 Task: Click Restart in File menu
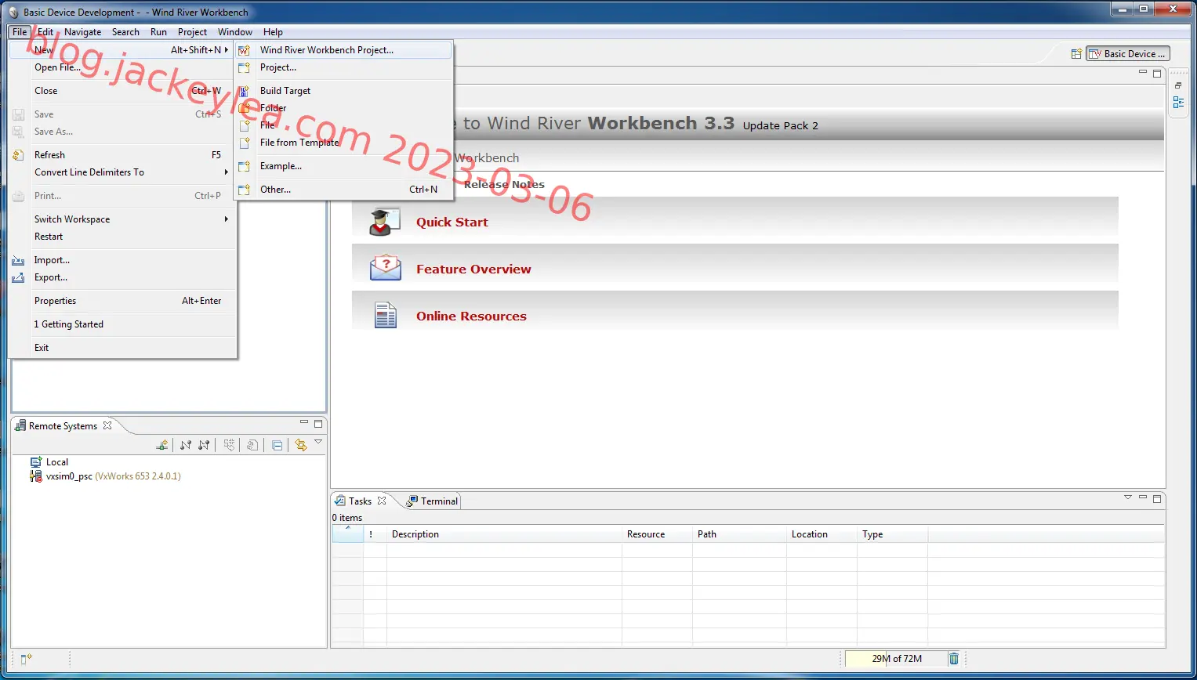(x=122, y=237)
